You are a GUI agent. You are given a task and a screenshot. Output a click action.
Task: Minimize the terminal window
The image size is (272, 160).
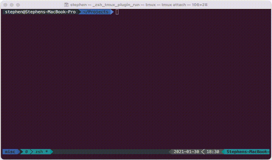(x=12, y=5)
